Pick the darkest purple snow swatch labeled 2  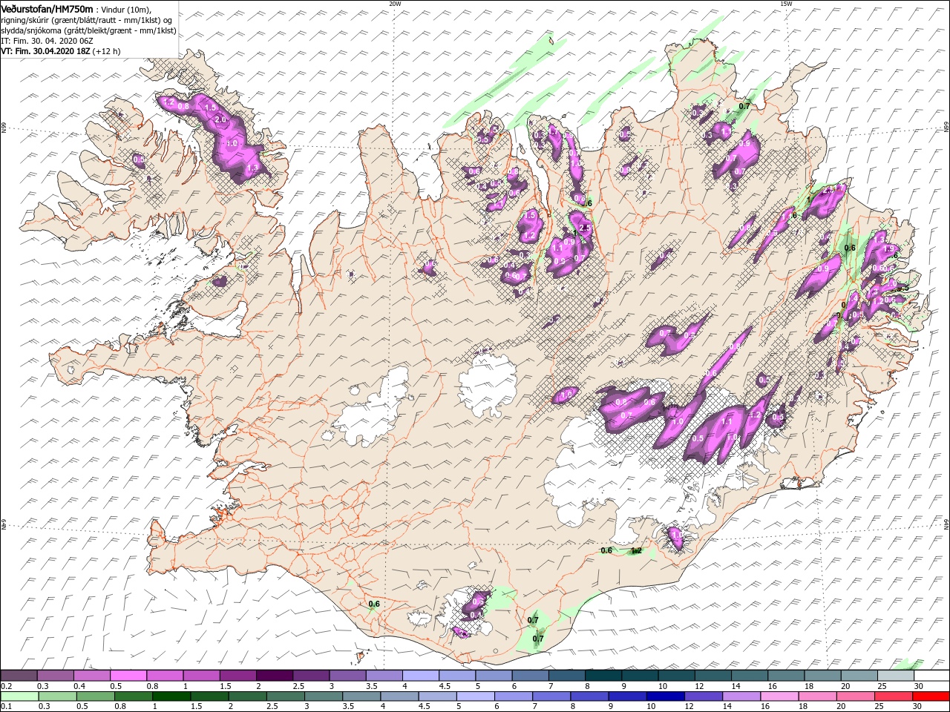pyautogui.click(x=274, y=676)
